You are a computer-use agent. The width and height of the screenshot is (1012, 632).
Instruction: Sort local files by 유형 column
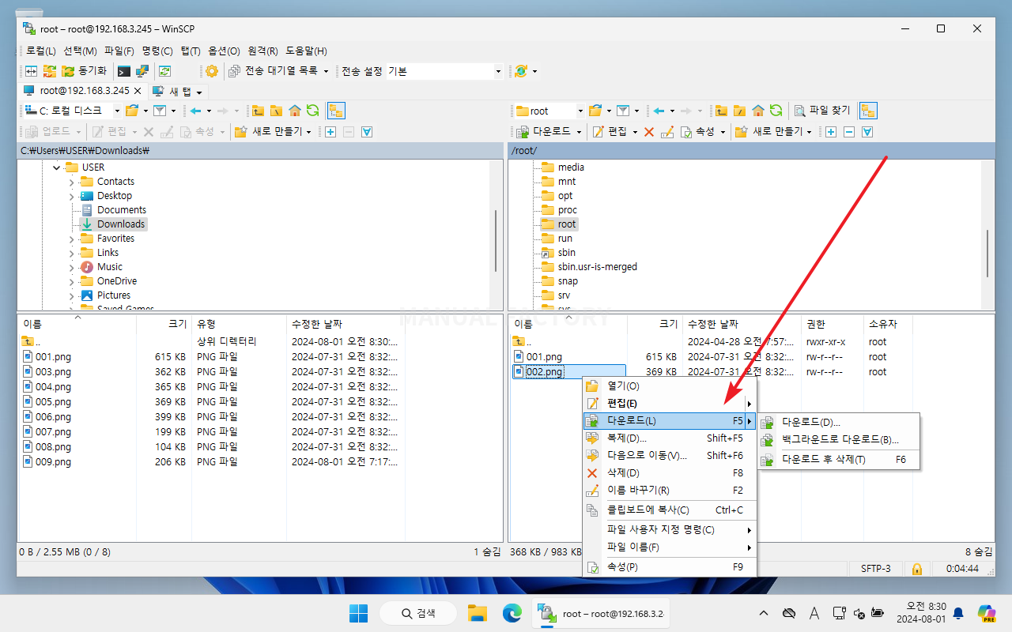click(239, 324)
